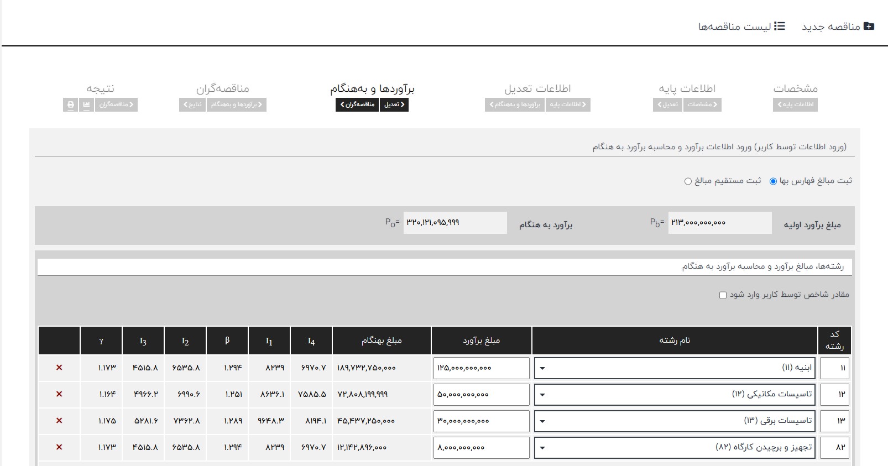Click the مبلغ برآورد اولیه Pb field
This screenshot has height=466, width=888.
pos(719,223)
